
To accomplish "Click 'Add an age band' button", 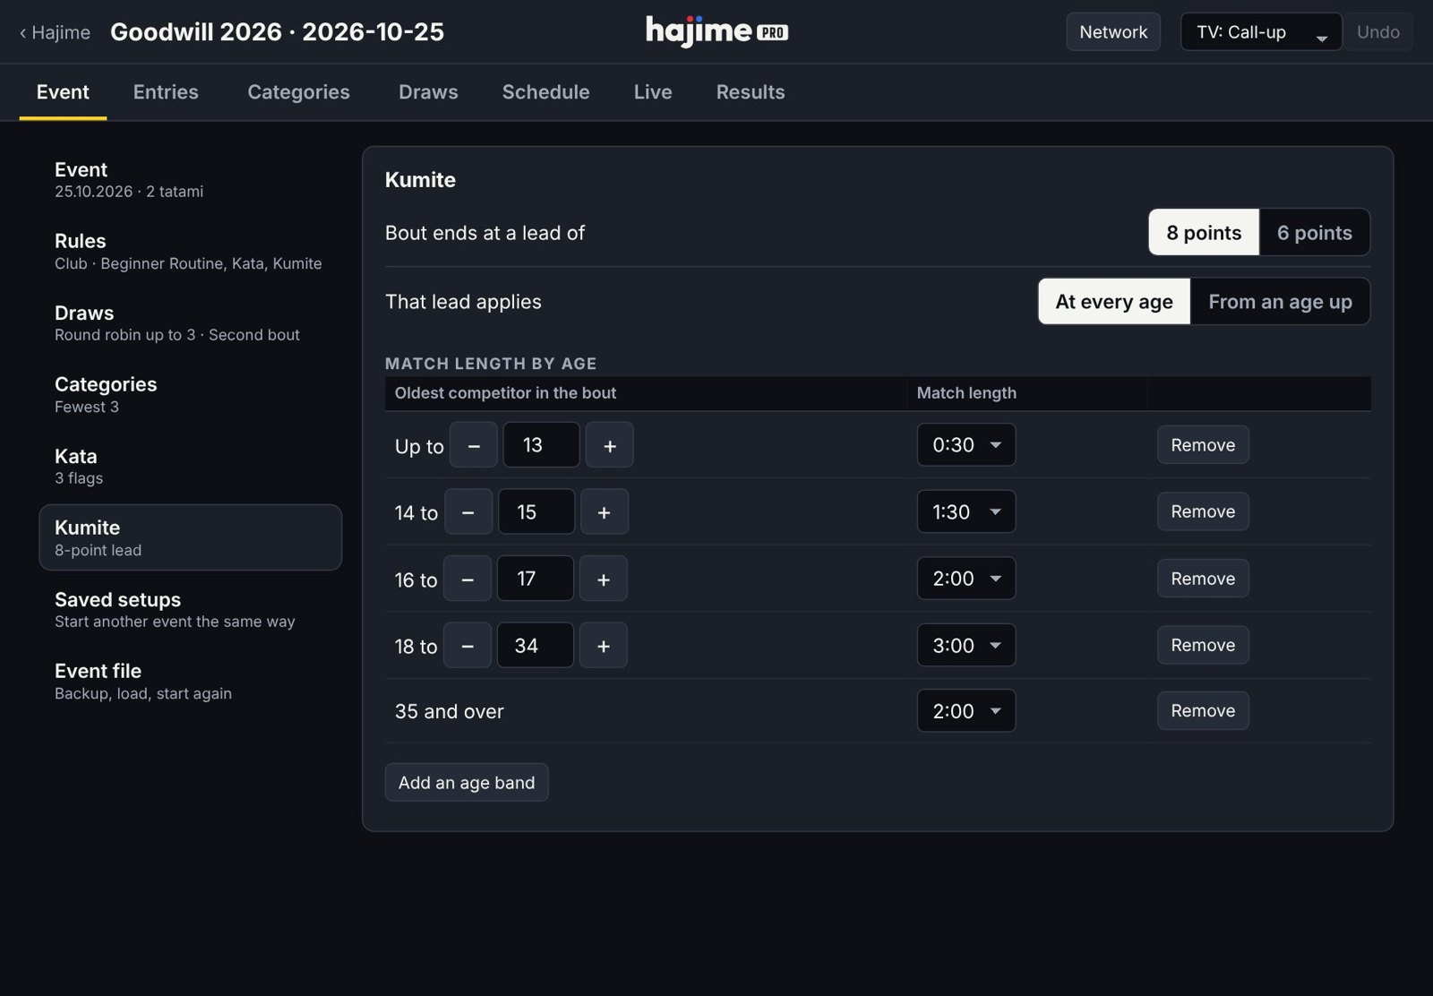I will [x=467, y=783].
